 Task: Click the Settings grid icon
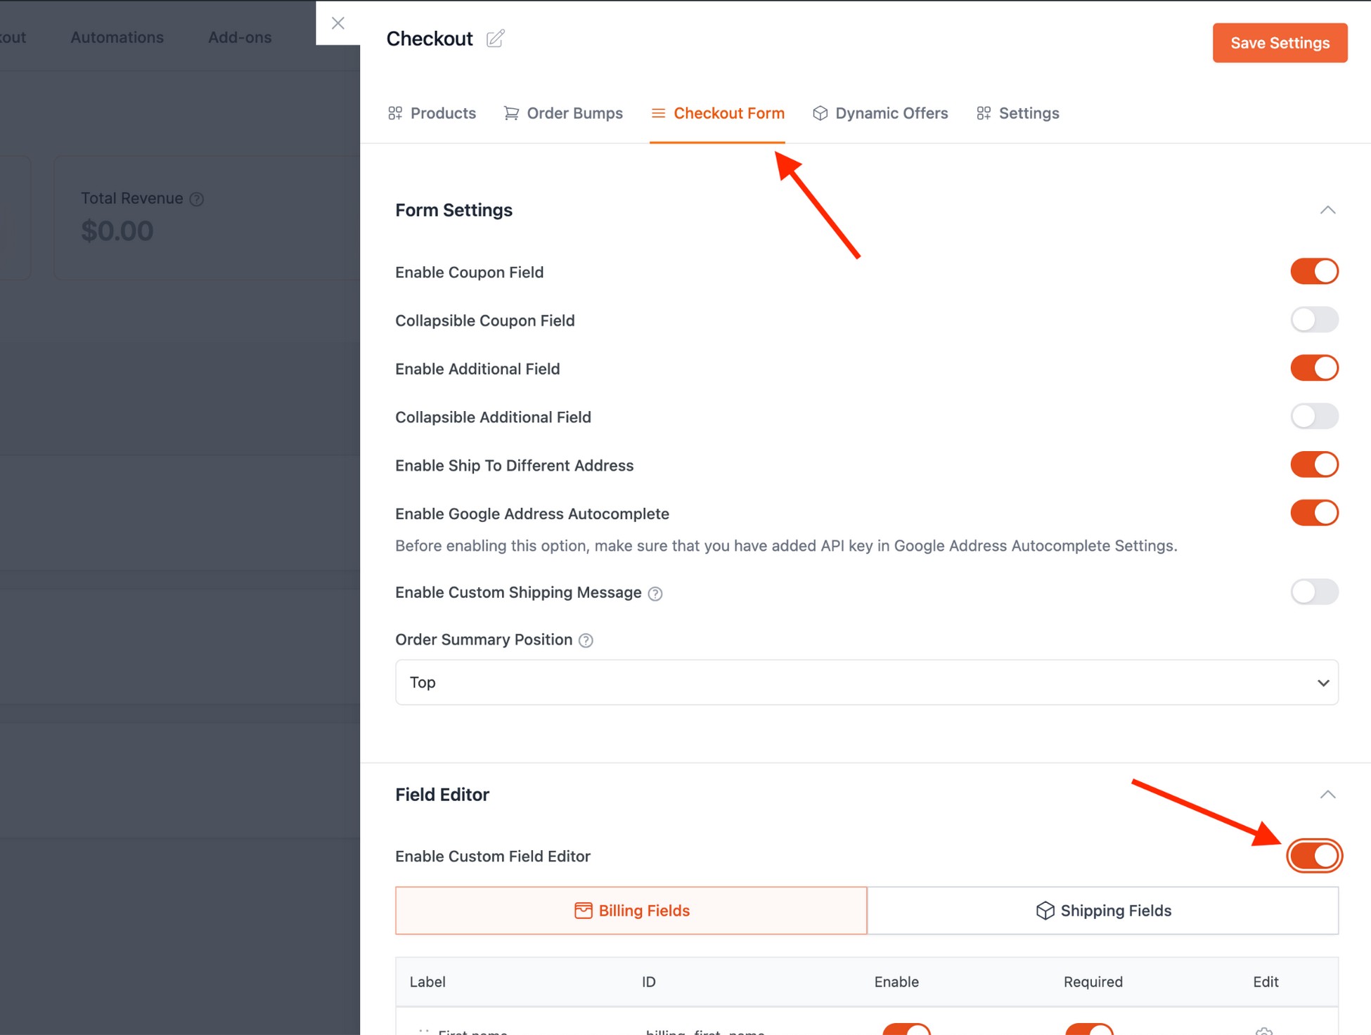(984, 112)
